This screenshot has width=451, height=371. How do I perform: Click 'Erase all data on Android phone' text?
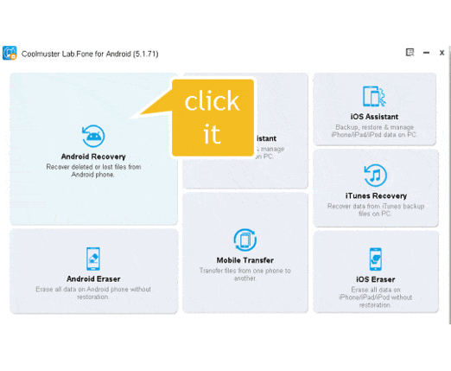[93, 293]
